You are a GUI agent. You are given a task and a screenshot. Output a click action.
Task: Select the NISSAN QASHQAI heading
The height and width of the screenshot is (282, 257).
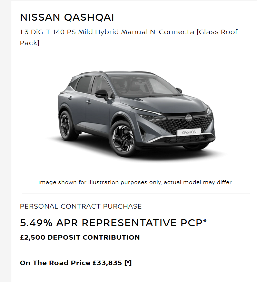(x=67, y=17)
